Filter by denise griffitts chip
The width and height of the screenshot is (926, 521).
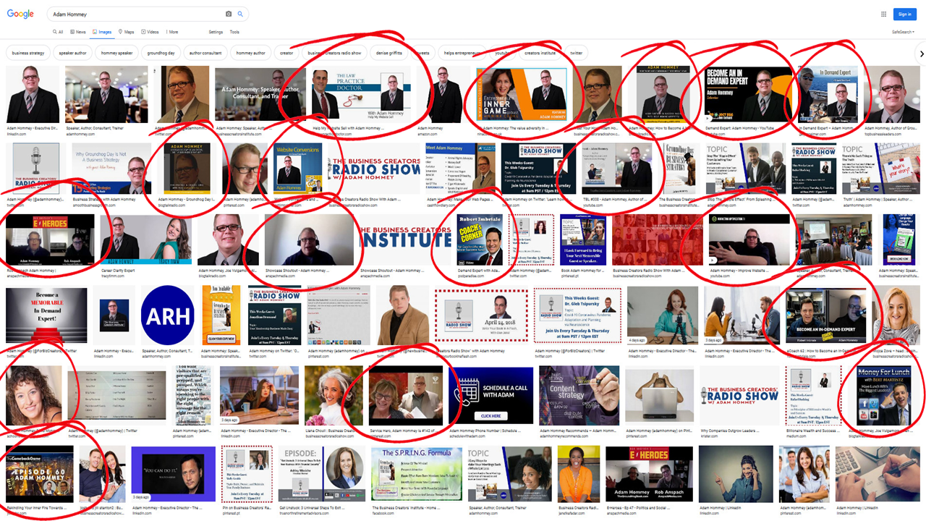click(389, 54)
